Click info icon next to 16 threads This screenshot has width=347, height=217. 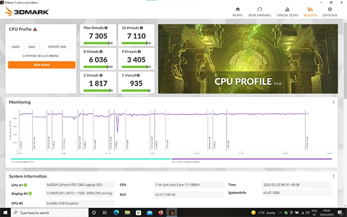[x=141, y=28]
